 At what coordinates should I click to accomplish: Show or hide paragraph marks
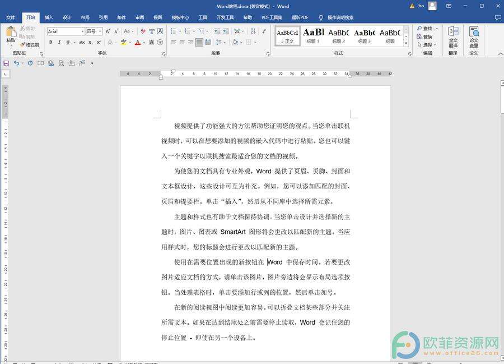coord(264,31)
